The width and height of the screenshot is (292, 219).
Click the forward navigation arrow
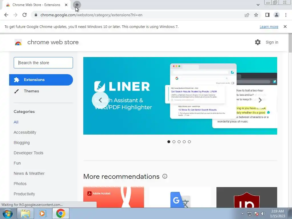(x=15, y=15)
